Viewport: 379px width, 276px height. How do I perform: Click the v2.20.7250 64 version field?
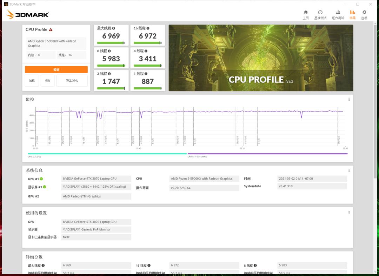point(204,188)
